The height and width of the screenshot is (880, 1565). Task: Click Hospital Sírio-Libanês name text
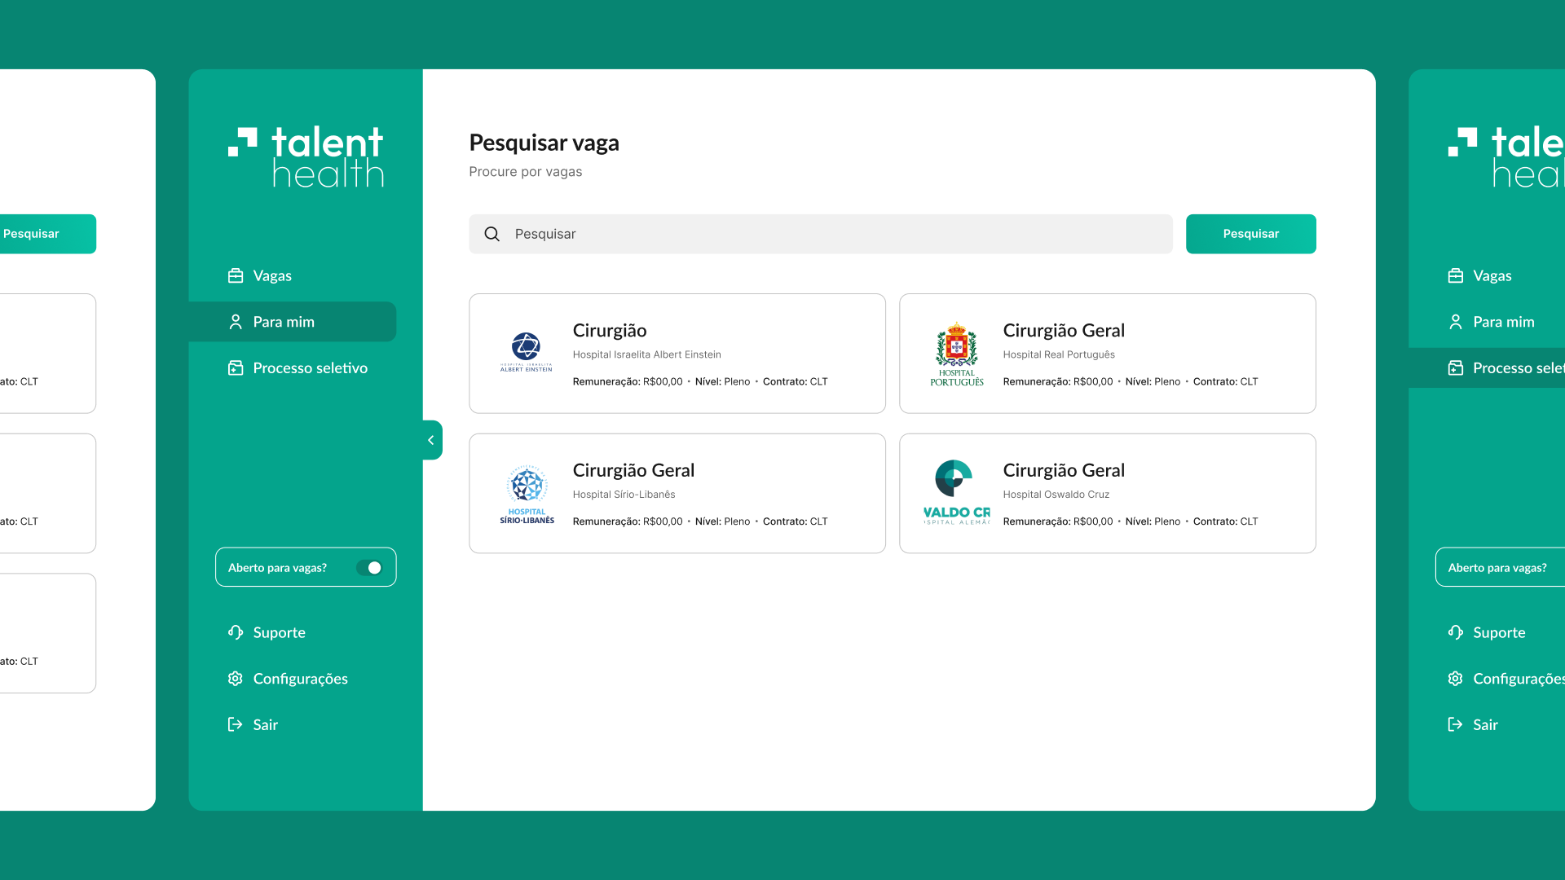point(624,495)
